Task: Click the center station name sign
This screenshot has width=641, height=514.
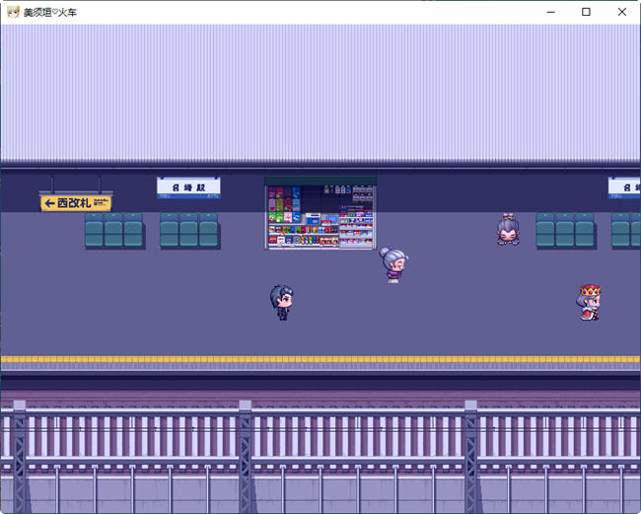Action: point(188,186)
